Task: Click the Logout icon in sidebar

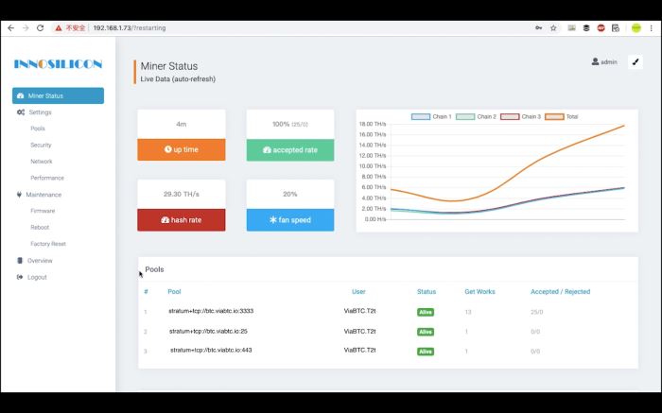Action: tap(20, 277)
